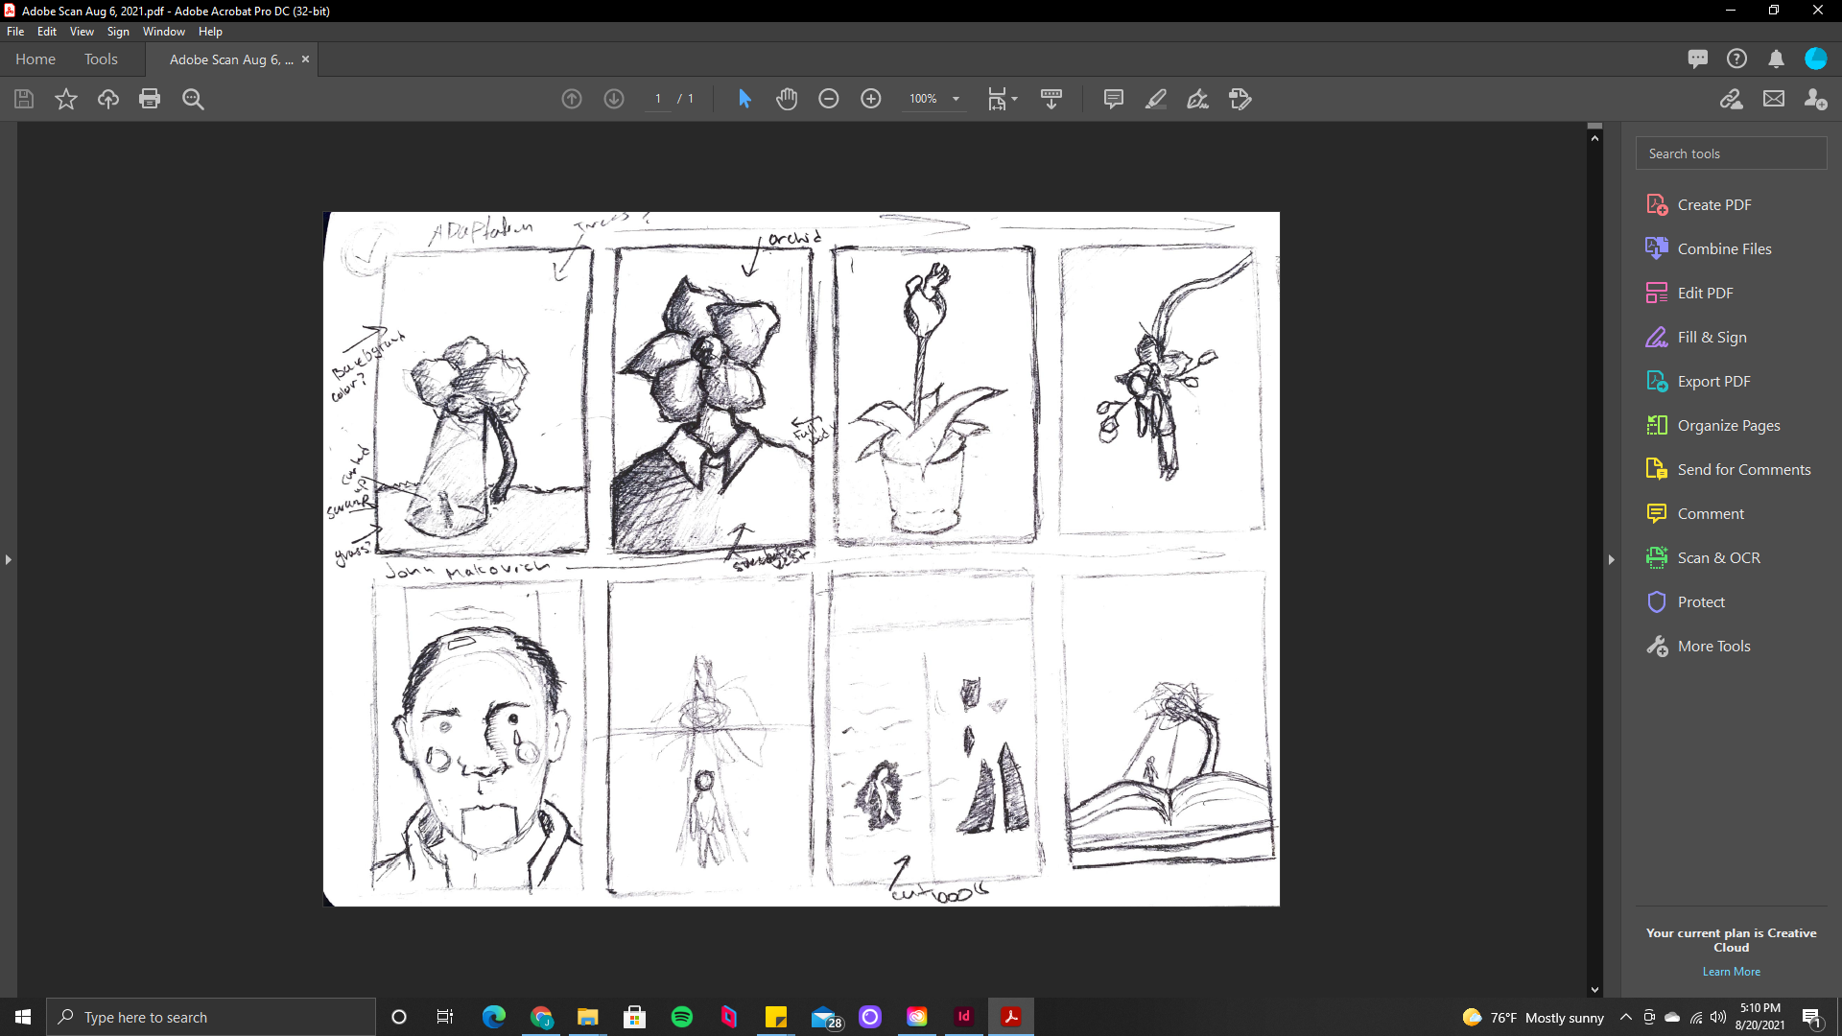Open the More Tools option
The width and height of the screenshot is (1842, 1036).
pyautogui.click(x=1713, y=646)
